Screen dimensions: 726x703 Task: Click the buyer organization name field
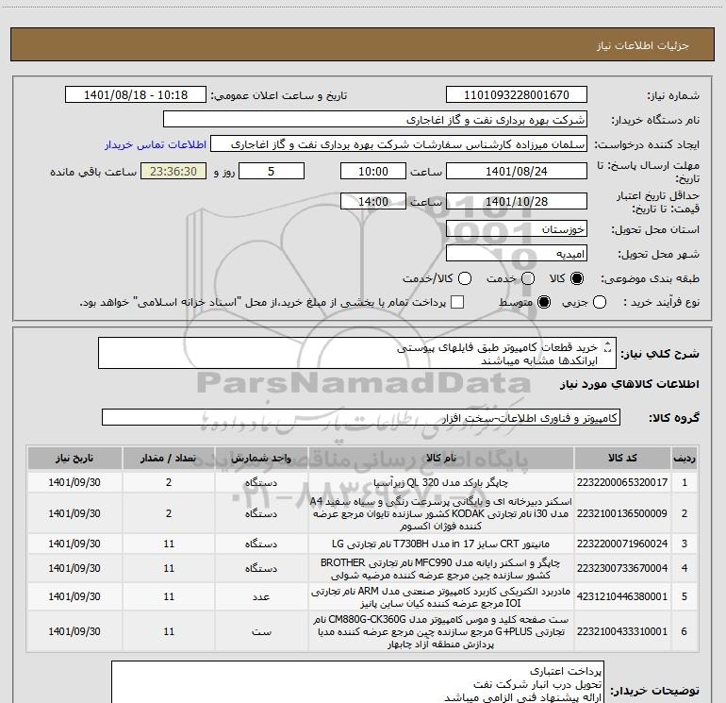click(x=375, y=120)
